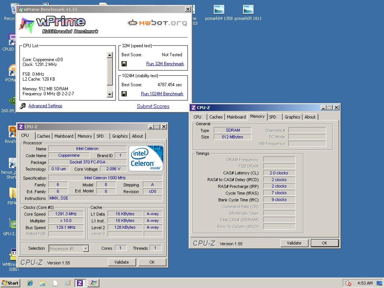Click the Specification Intel Celeron 1000 MHz field
This screenshot has height=288, width=384.
pos(105,178)
